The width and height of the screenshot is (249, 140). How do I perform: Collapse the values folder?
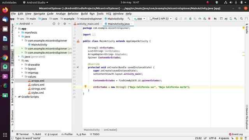pyautogui.click(x=22, y=77)
